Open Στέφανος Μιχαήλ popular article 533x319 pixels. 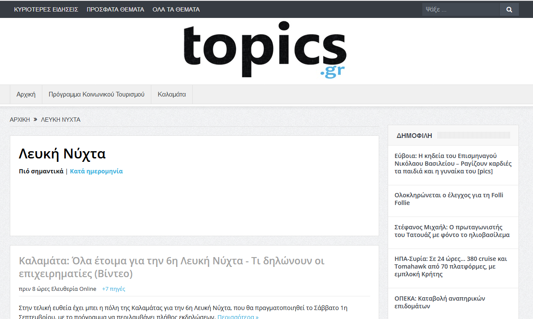coord(452,231)
